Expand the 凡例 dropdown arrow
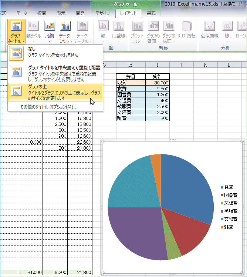The image size is (247, 277). (50, 41)
